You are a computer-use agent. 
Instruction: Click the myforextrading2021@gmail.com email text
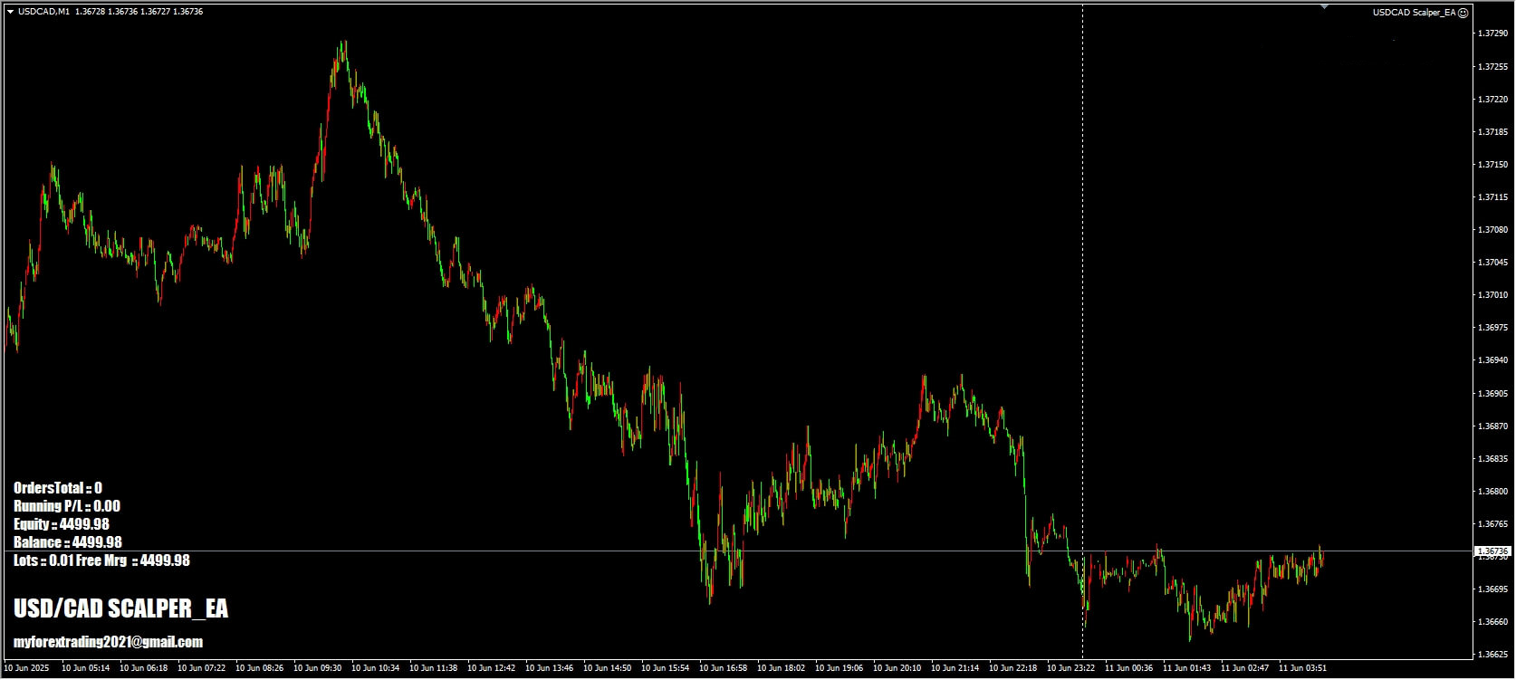[108, 642]
